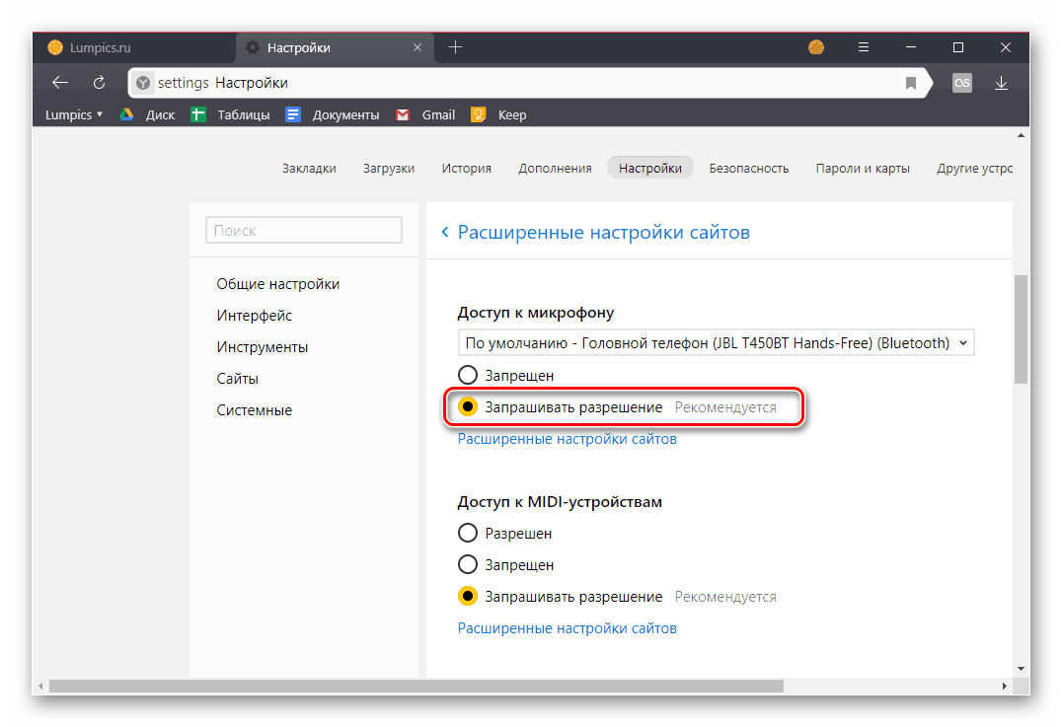Click the Расширенные настройки сайтов page heading

(x=603, y=232)
